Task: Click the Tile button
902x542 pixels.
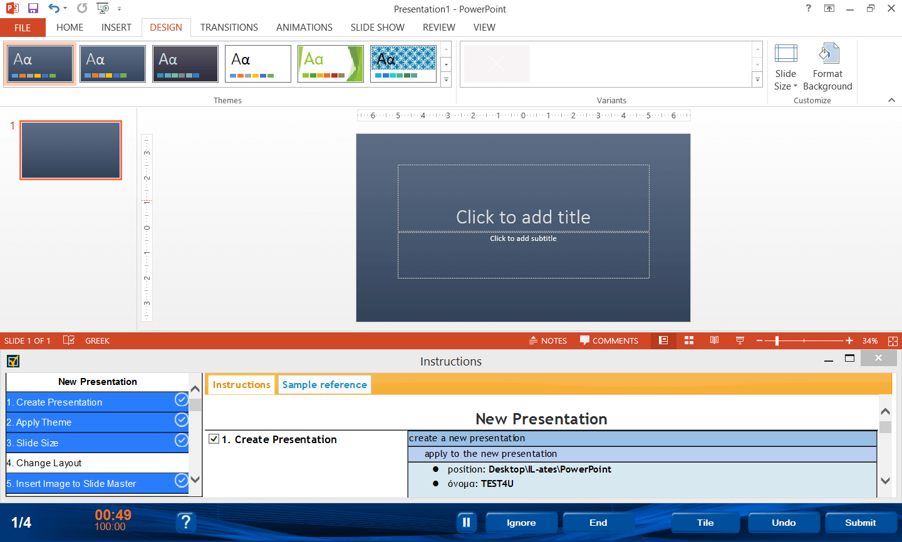Action: [705, 523]
